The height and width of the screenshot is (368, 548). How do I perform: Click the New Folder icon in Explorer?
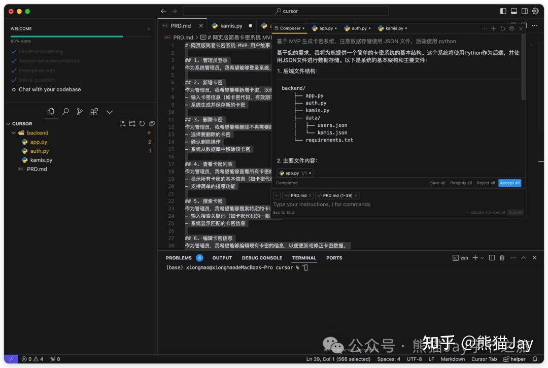click(x=132, y=123)
